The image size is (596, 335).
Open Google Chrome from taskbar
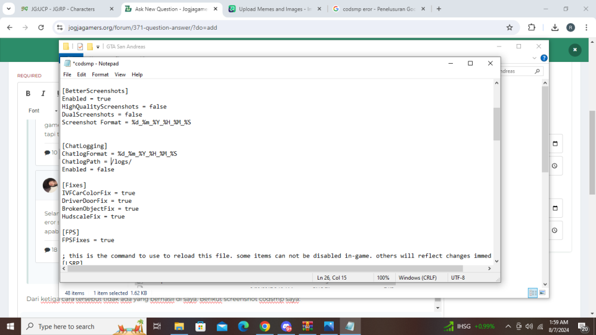[265, 326]
